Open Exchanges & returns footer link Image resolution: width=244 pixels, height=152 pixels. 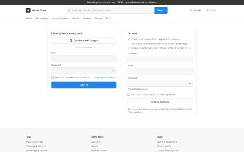pos(37,150)
